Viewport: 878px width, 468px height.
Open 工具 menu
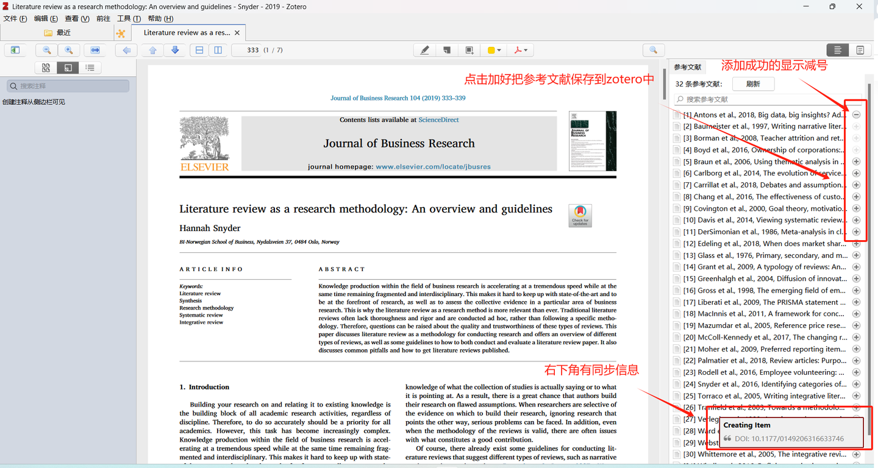[129, 19]
